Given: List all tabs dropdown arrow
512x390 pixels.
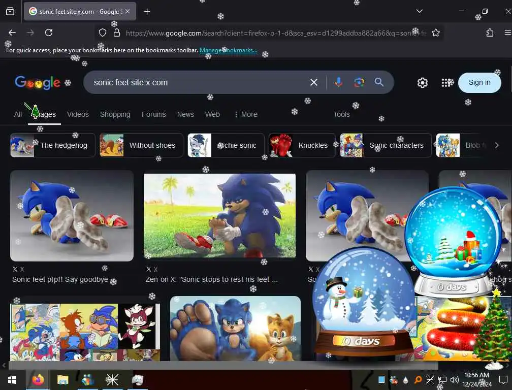Looking at the screenshot, I should tap(419, 11).
